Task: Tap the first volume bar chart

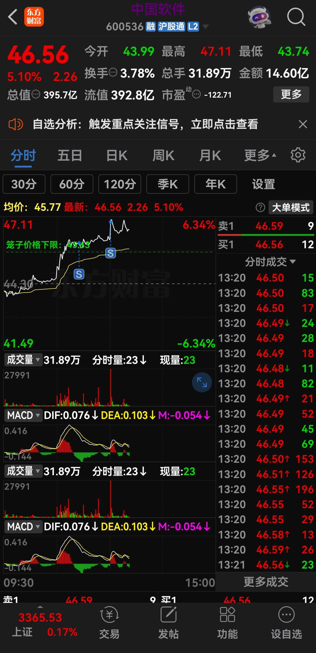Action: [110, 388]
